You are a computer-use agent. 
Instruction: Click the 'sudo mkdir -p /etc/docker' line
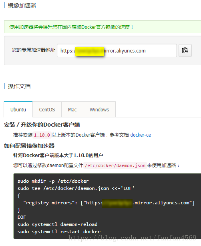pos(53,181)
